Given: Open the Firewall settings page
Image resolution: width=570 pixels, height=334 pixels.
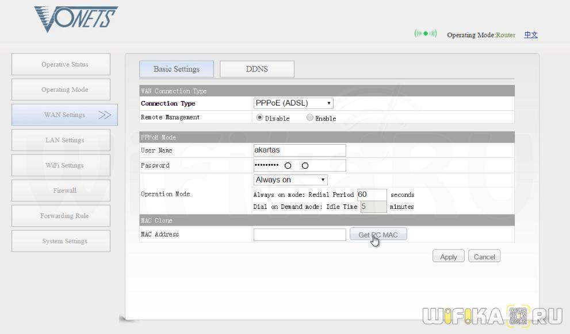Looking at the screenshot, I should tap(61, 191).
